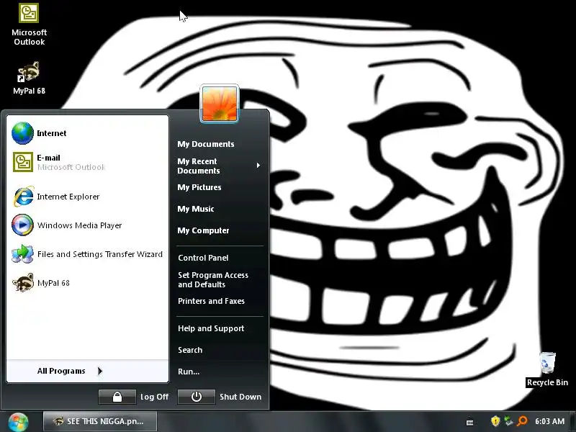Click the yellow security shield tray icon
The height and width of the screenshot is (432, 576).
tap(495, 421)
